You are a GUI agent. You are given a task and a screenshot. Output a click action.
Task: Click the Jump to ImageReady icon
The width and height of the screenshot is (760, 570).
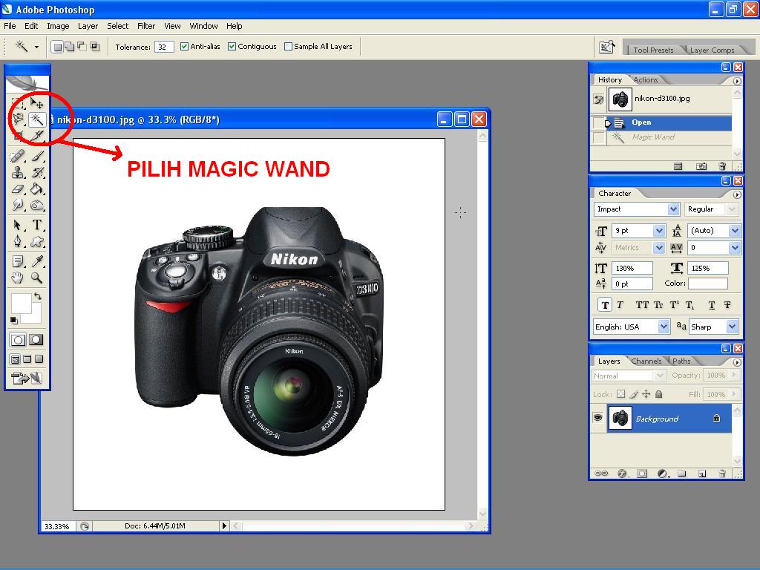point(27,378)
